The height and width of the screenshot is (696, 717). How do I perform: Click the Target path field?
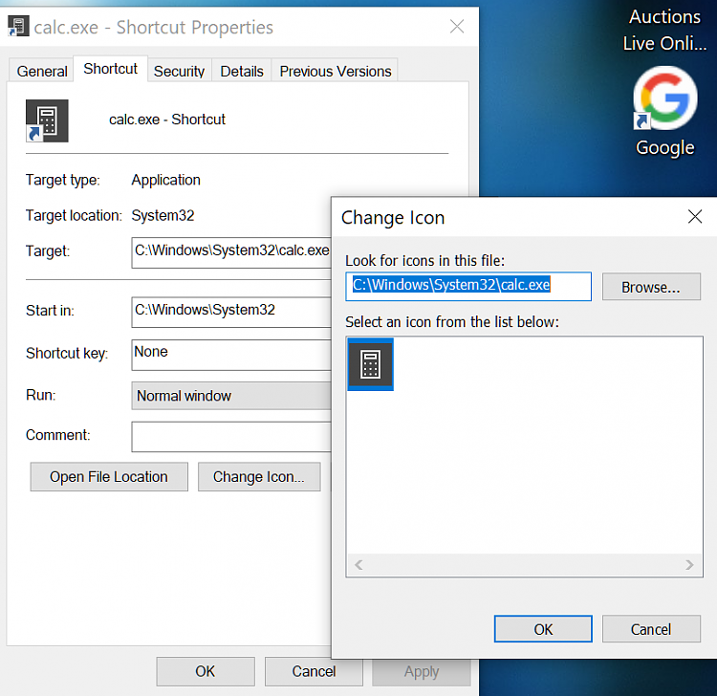point(231,252)
